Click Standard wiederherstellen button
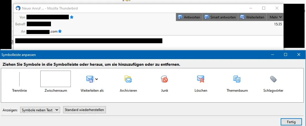Screen dimensions: 306x126 85,110
